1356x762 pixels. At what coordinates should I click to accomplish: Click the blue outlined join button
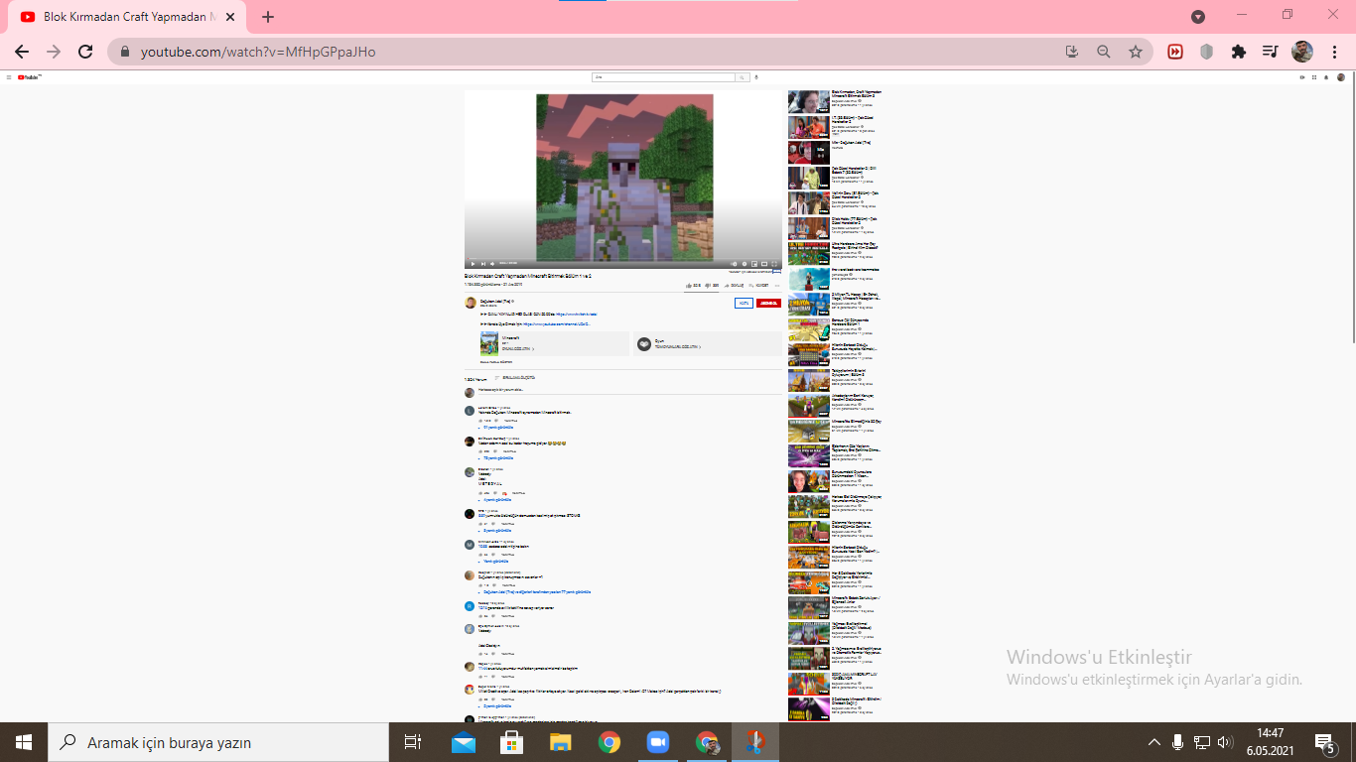click(744, 303)
